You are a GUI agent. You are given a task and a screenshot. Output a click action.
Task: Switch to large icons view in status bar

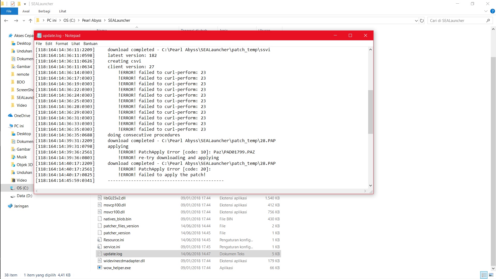tap(491, 275)
